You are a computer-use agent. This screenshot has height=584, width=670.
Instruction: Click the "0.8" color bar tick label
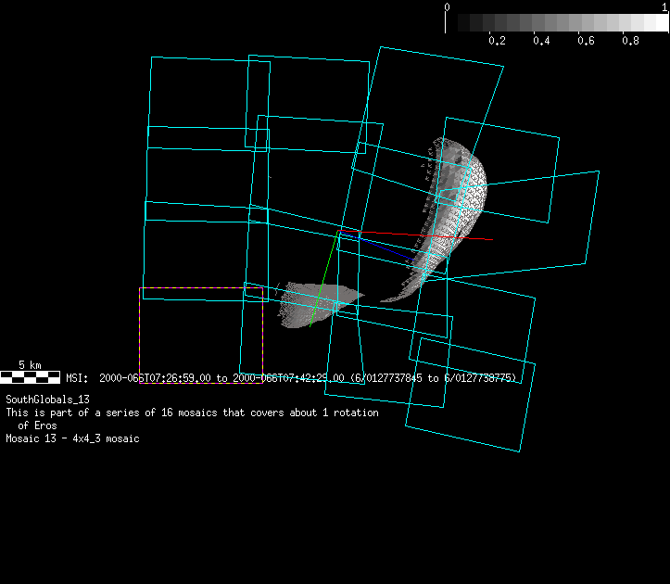click(630, 41)
